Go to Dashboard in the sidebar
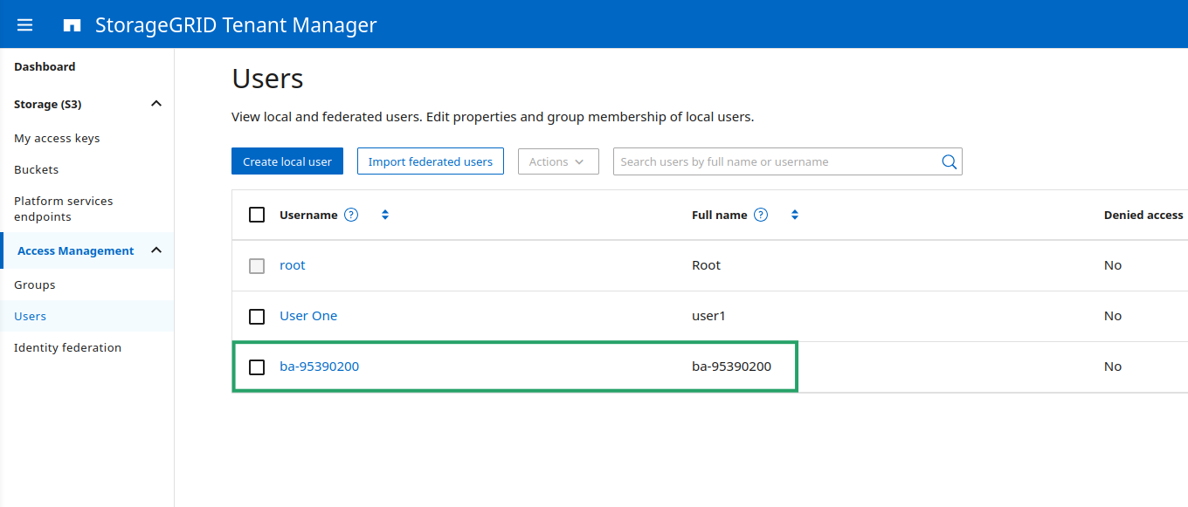 point(45,66)
